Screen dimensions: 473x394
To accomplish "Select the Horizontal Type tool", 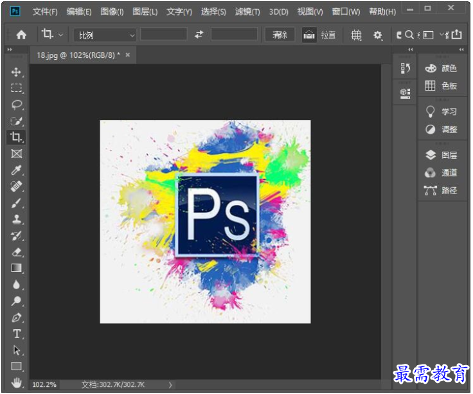I will click(16, 334).
